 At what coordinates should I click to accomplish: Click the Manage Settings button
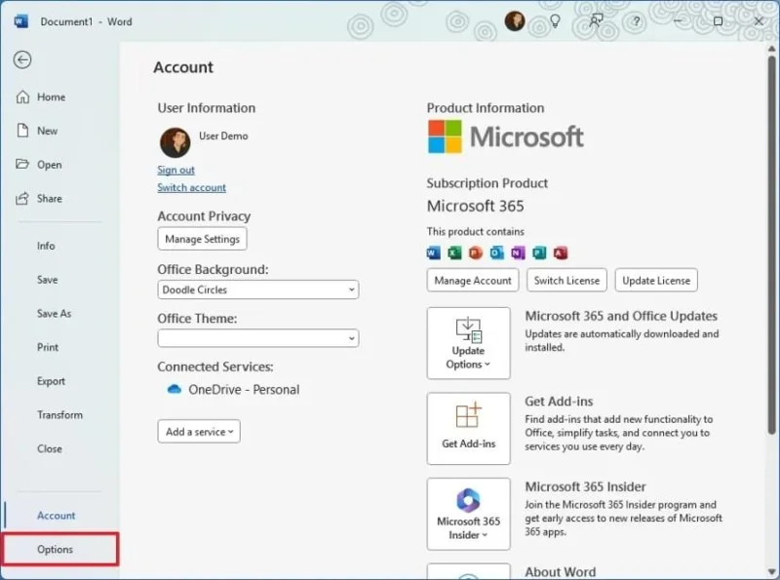tap(202, 239)
